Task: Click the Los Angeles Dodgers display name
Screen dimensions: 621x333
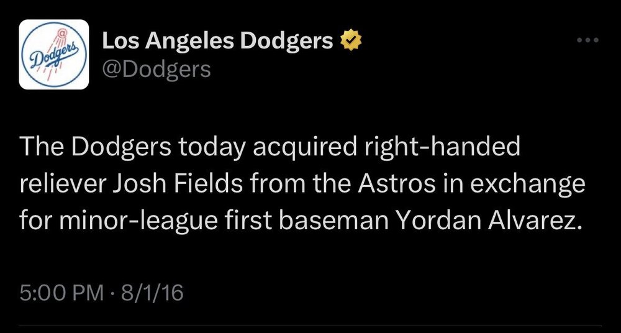Action: [x=217, y=41]
